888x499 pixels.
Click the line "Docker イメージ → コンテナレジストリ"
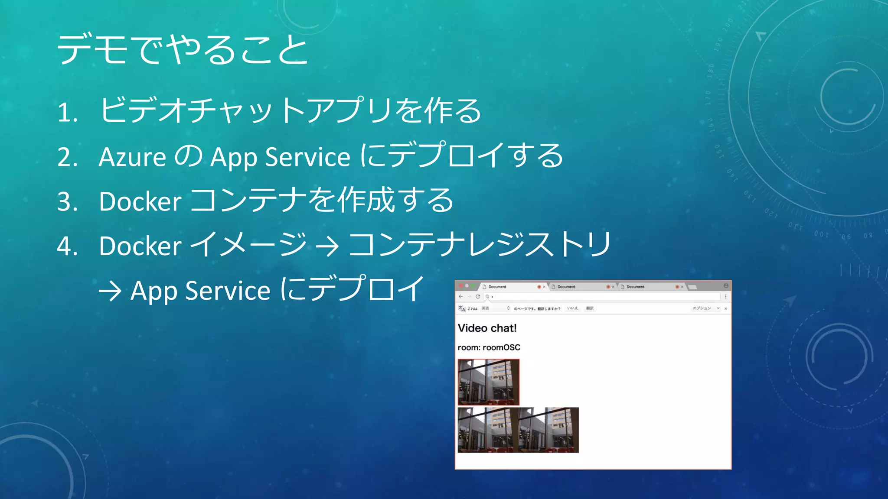[355, 245]
